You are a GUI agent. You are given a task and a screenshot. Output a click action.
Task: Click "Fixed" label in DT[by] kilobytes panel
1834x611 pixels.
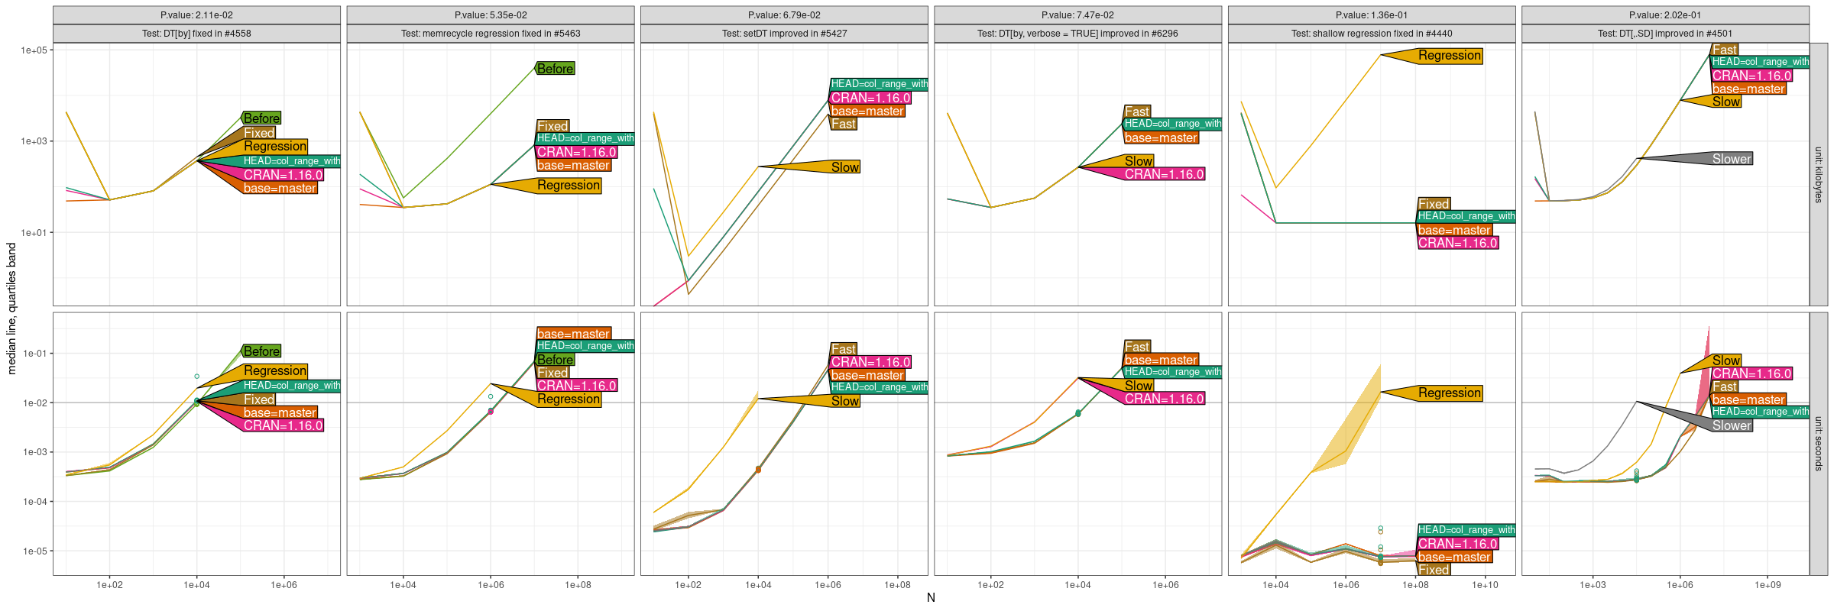pyautogui.click(x=259, y=133)
